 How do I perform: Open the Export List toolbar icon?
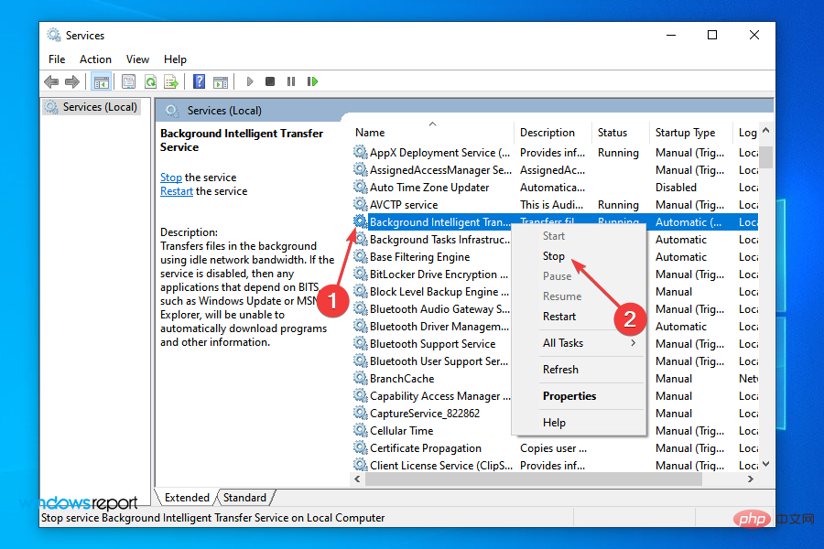tap(171, 81)
